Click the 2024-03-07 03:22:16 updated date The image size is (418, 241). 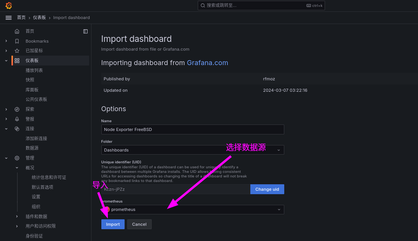(x=285, y=90)
